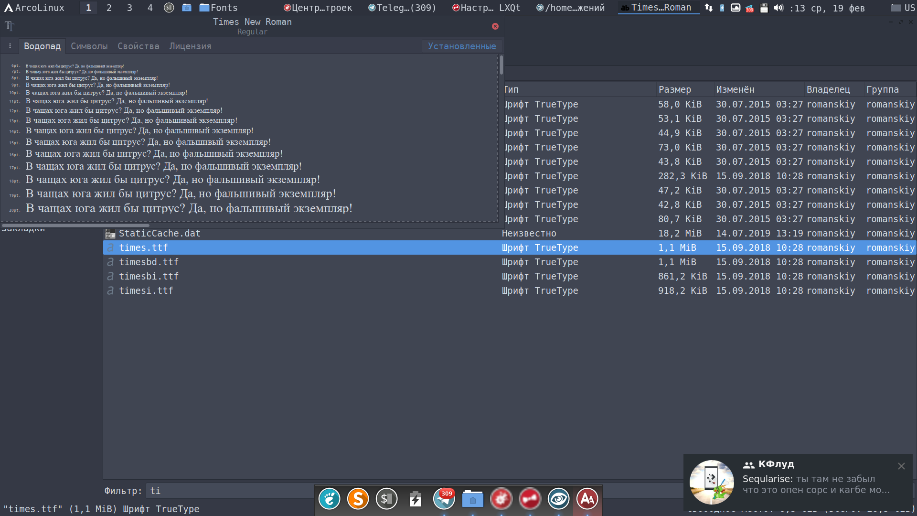
Task: Activate the /home…жений taskbar window
Action: click(570, 8)
